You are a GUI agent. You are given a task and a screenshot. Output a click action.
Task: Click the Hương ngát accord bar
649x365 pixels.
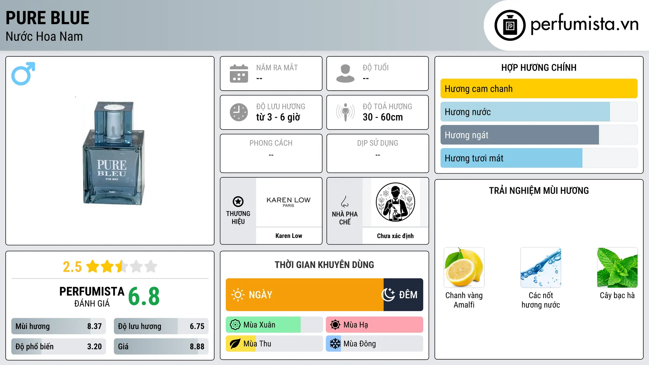[x=539, y=135]
